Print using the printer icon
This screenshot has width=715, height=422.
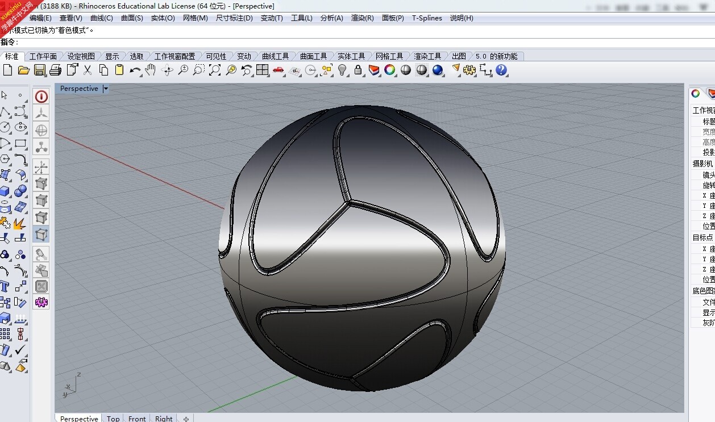(55, 70)
